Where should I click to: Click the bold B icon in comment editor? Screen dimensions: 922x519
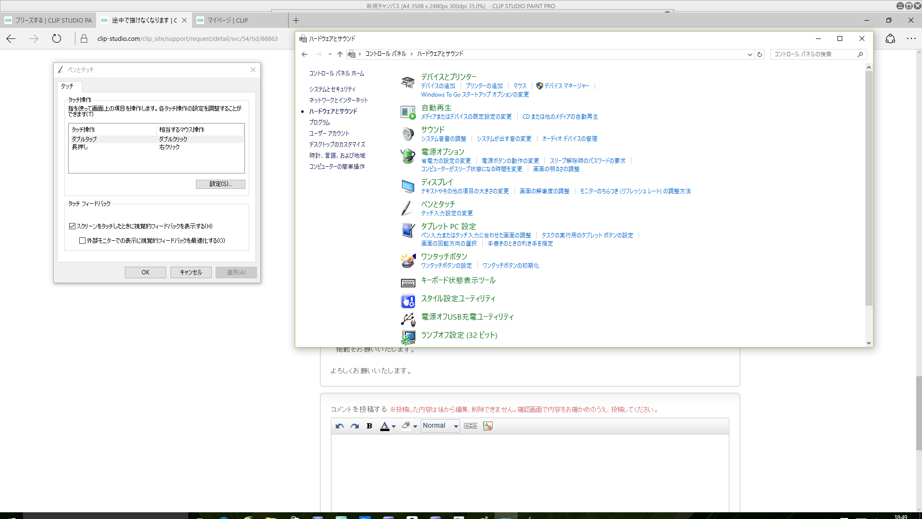coord(369,426)
